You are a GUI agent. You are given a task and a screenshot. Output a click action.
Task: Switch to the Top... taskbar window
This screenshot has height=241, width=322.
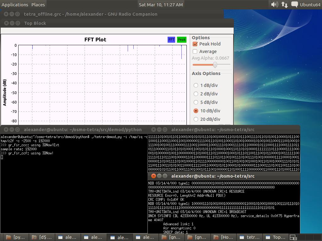click(275, 237)
